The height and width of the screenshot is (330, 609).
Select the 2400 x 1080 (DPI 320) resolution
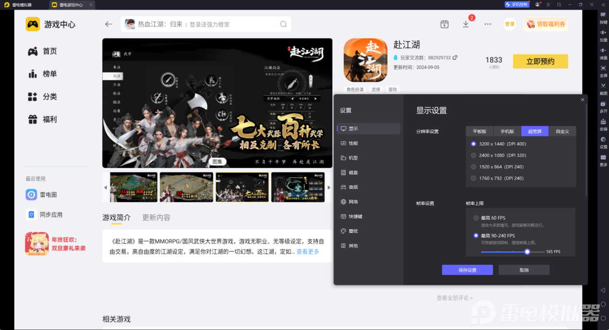[499, 155]
